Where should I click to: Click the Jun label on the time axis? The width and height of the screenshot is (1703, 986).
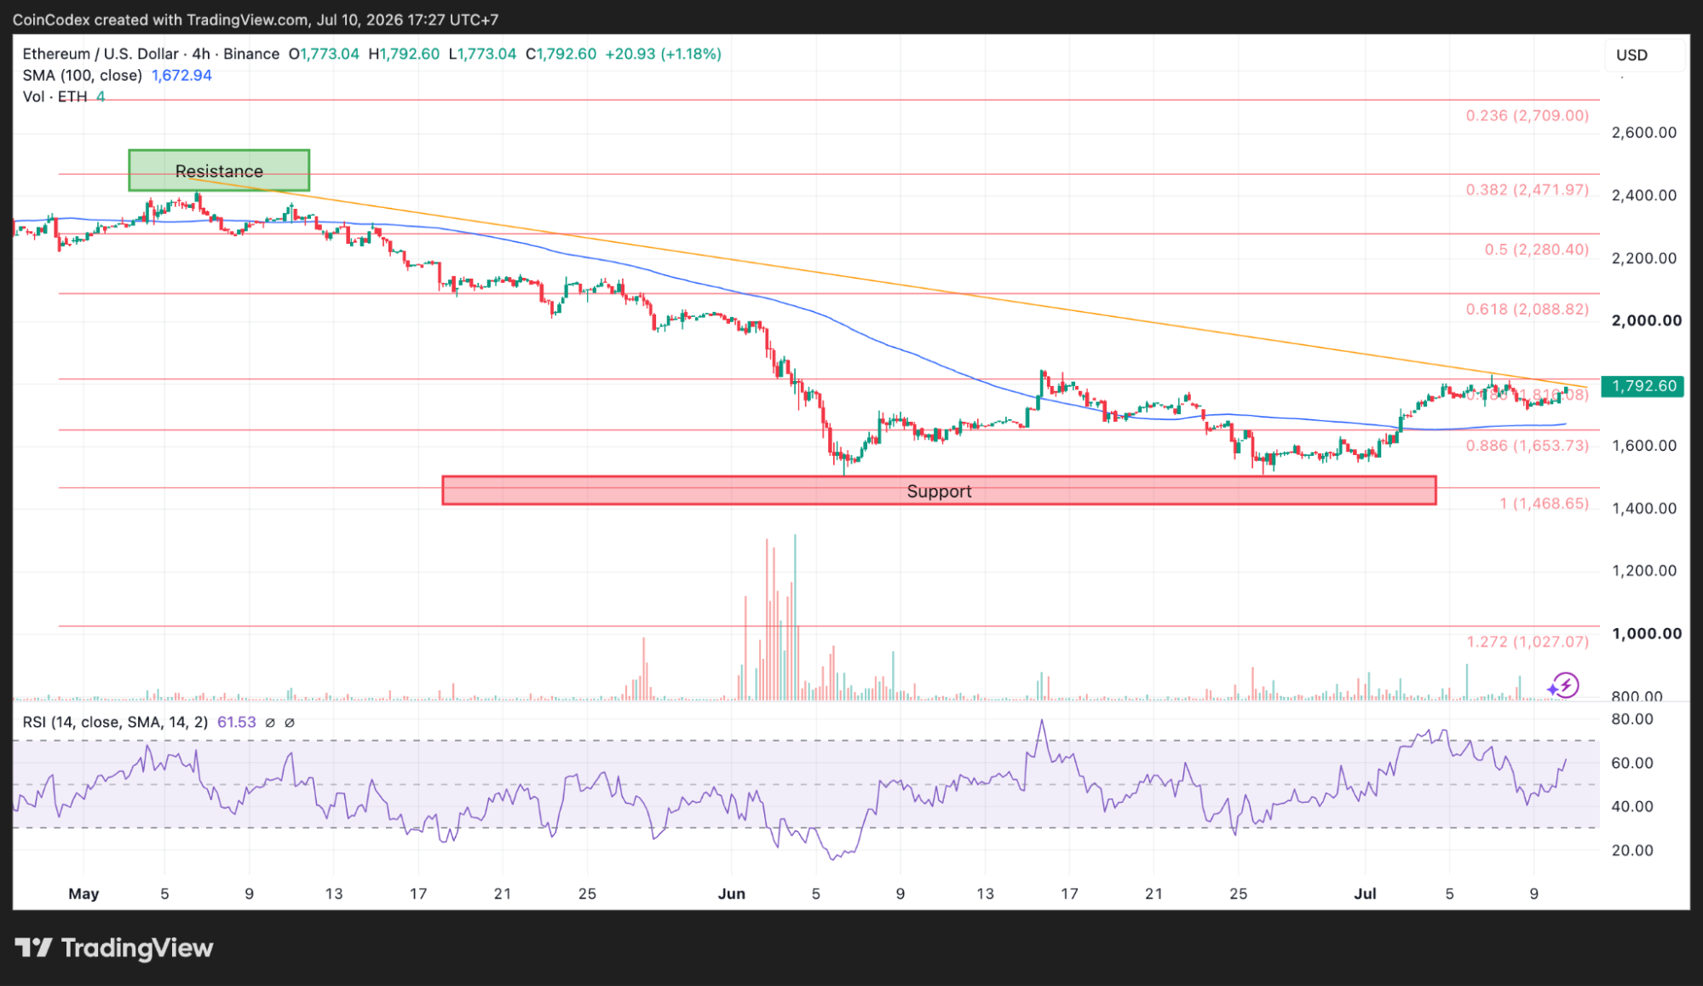click(x=731, y=893)
